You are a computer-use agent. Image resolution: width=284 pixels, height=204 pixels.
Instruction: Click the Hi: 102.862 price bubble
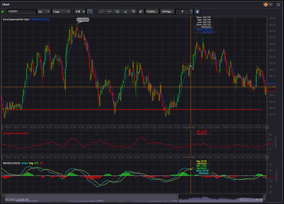[x=83, y=19]
